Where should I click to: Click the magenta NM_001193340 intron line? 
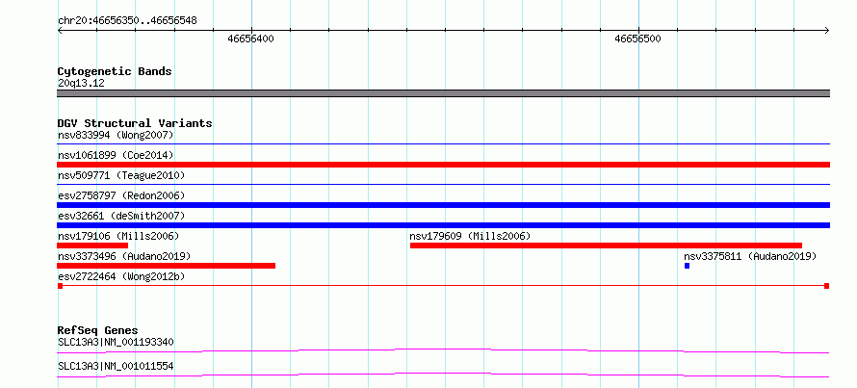443,350
